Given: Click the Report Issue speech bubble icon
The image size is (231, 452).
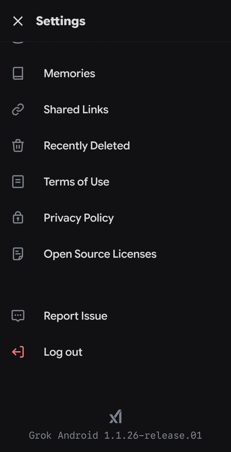Looking at the screenshot, I should pos(18,315).
